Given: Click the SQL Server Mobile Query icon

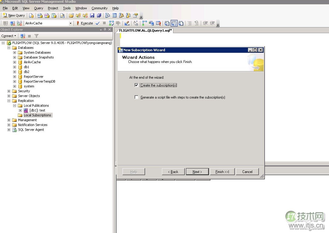Looking at the screenshot, I should click(63, 15).
